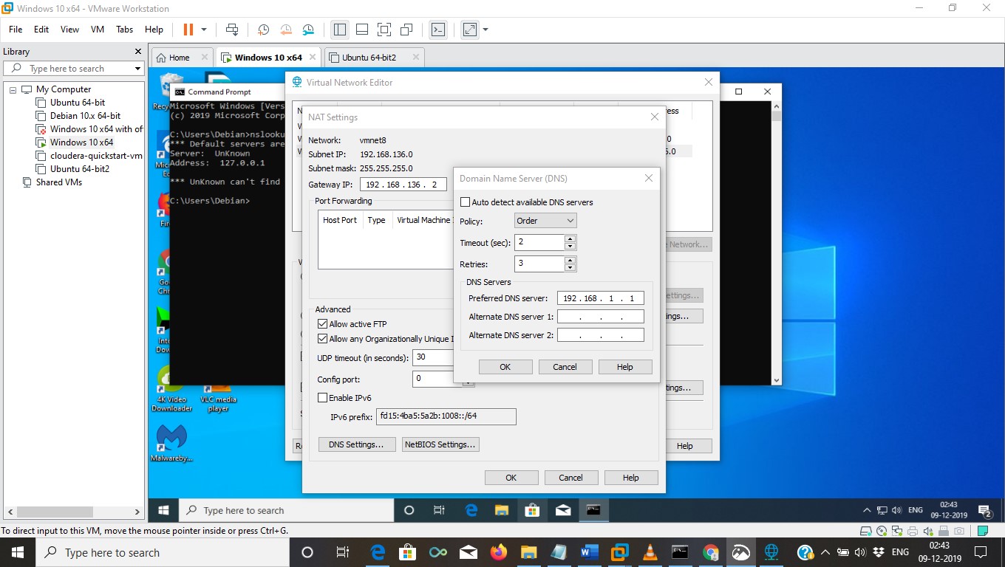Screen dimensions: 1005x567
Task: Open the Policy dropdown set to Order
Action: coord(545,220)
